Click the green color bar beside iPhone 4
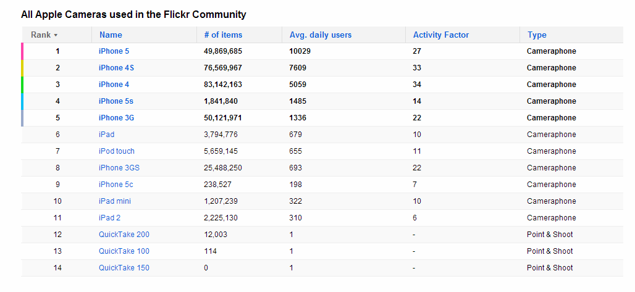This screenshot has height=292, width=635. click(23, 85)
